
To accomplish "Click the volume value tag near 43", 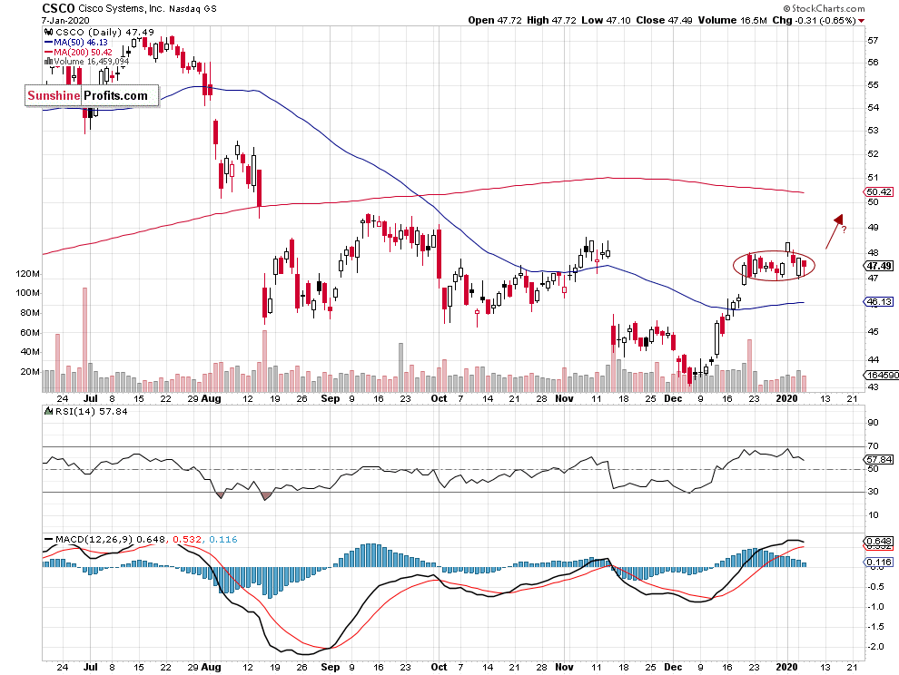I will [881, 376].
